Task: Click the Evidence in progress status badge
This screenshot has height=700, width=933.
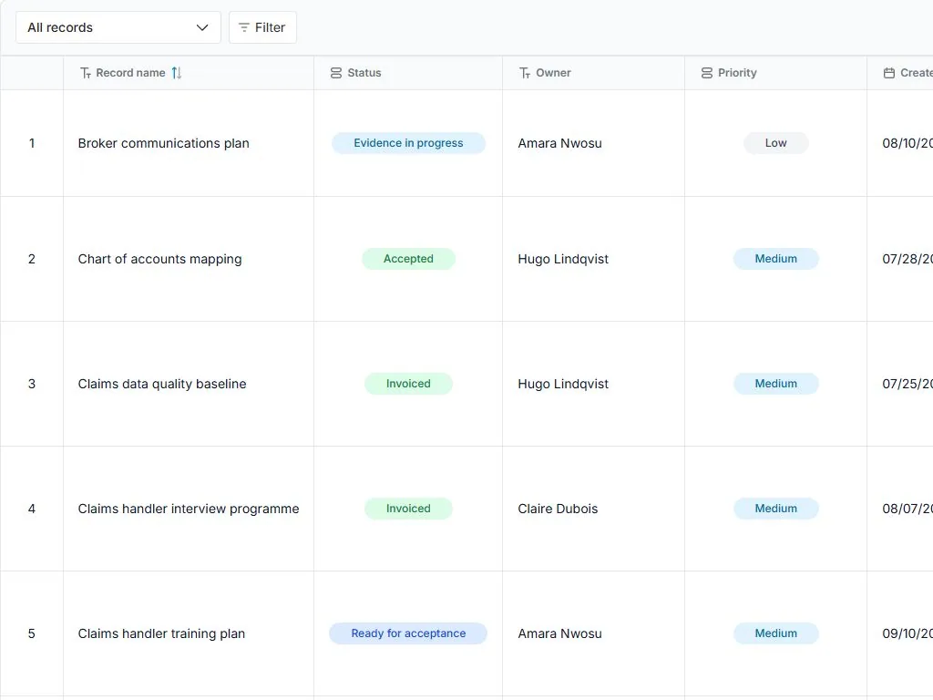Action: tap(409, 143)
